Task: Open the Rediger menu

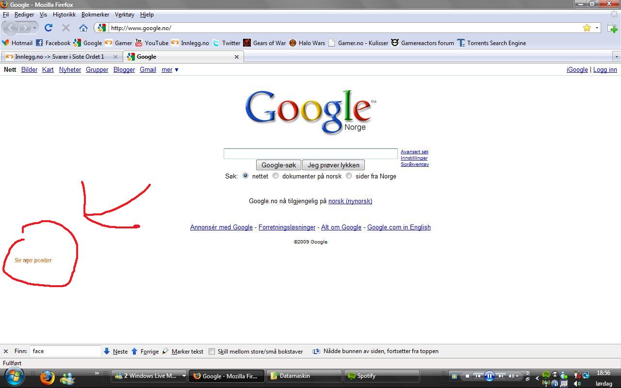Action: [24, 15]
